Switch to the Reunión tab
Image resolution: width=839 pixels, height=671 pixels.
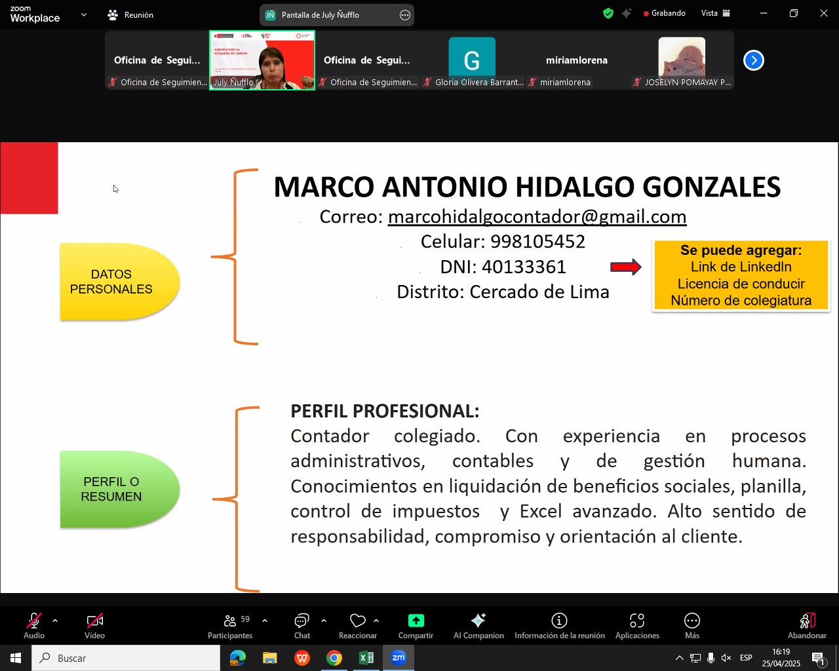(x=130, y=14)
